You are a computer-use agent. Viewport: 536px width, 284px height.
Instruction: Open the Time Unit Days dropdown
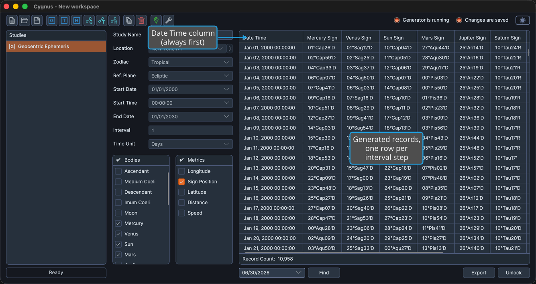(190, 144)
